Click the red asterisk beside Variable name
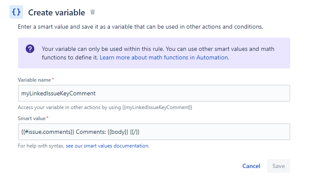The image size is (322, 186). pos(53,80)
